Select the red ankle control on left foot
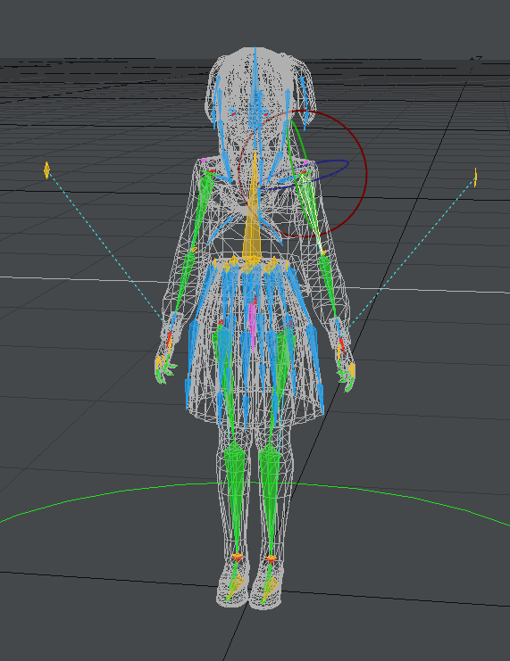This screenshot has width=510, height=661. [238, 558]
